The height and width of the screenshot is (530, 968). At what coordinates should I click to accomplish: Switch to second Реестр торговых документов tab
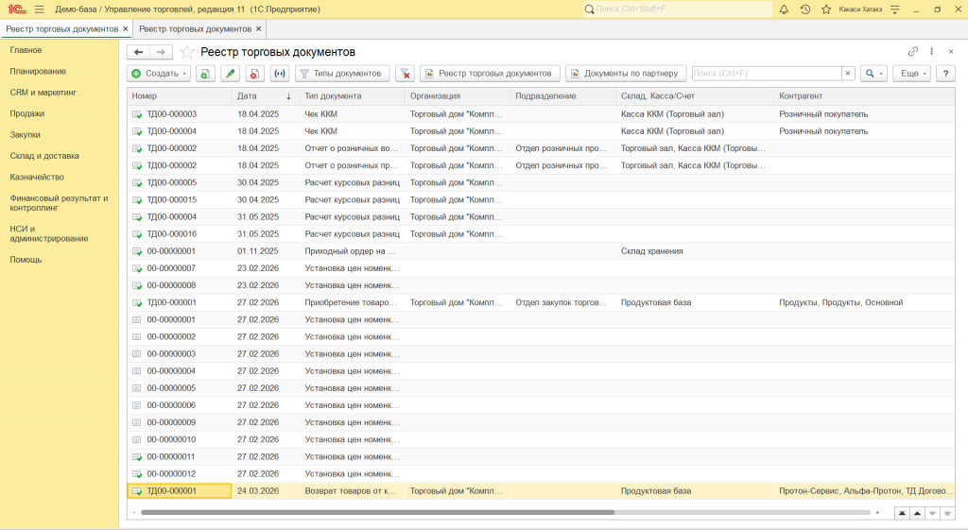[195, 29]
